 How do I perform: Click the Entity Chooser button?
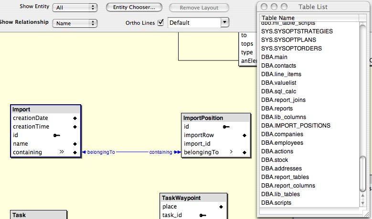pyautogui.click(x=134, y=7)
